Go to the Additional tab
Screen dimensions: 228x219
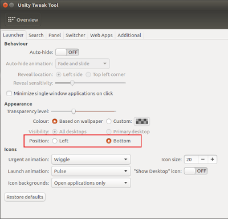[129, 35]
